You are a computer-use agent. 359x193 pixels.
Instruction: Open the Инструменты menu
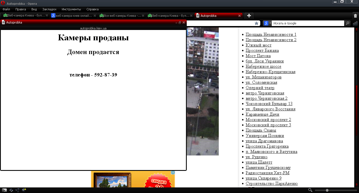[x=71, y=9]
